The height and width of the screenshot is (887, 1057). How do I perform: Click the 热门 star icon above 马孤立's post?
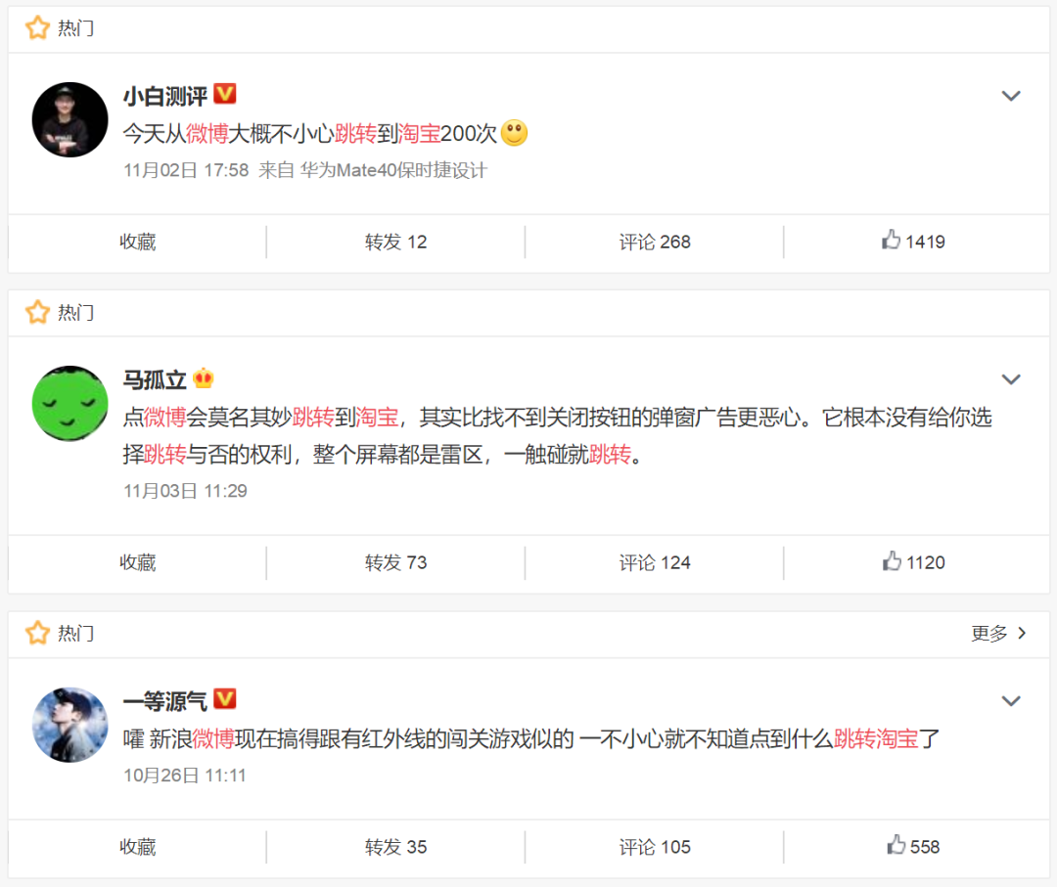tap(37, 313)
